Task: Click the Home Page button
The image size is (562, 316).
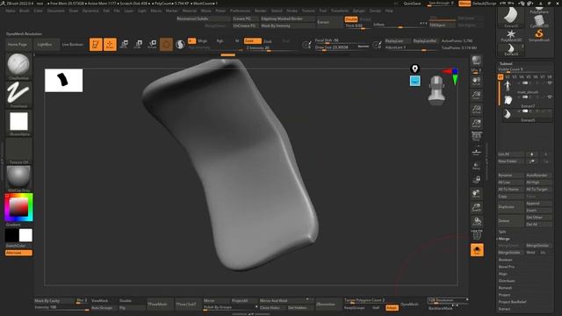Action: point(18,45)
